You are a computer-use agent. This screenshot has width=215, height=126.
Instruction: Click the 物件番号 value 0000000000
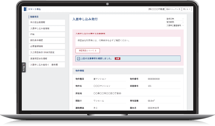[154, 79]
